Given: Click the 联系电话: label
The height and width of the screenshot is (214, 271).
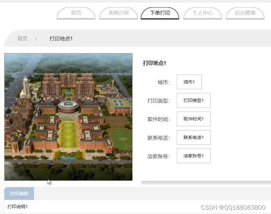Looking at the screenshot, I should 159,138.
